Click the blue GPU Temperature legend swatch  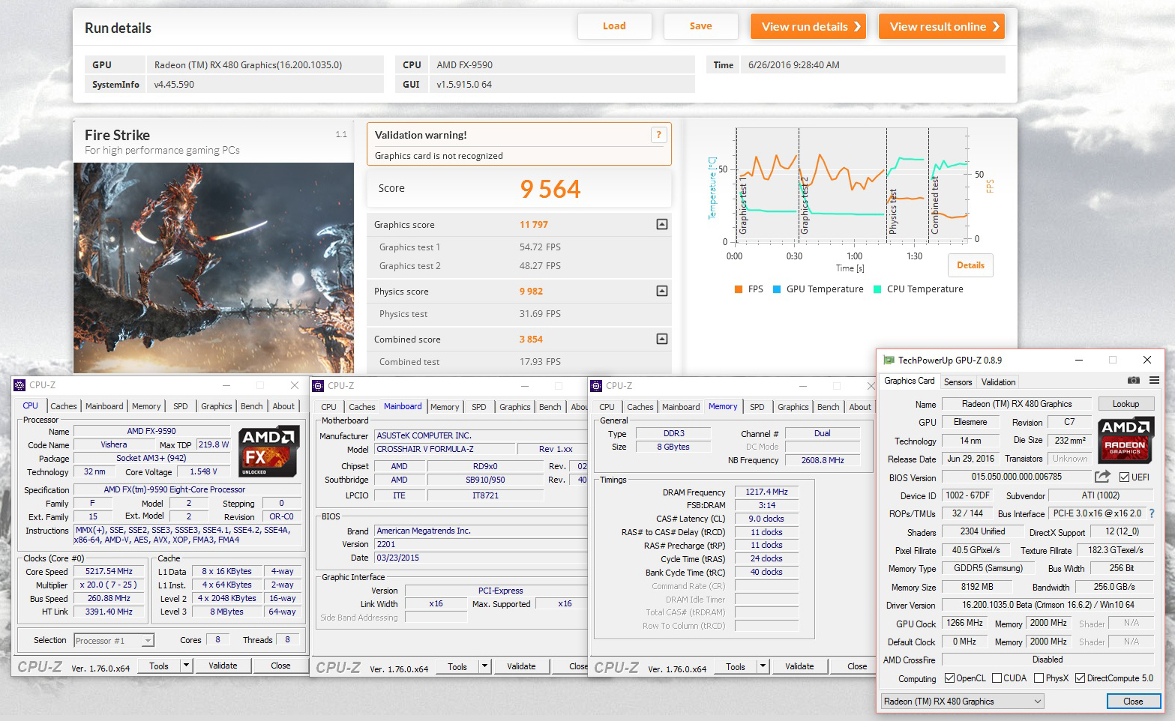[777, 289]
